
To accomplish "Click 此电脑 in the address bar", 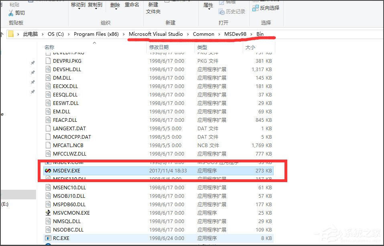I will [30, 34].
